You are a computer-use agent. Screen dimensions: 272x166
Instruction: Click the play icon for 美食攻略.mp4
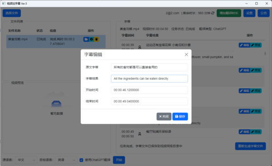(91, 39)
